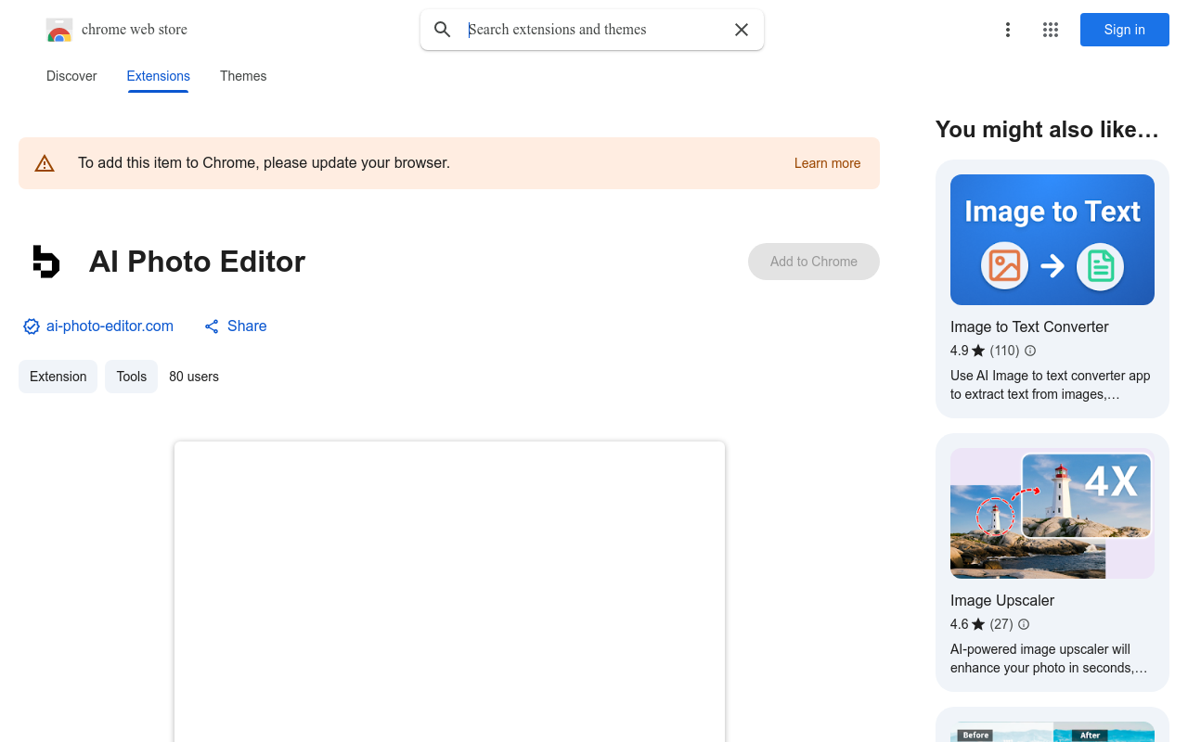Click the You might also like heading
1188x742 pixels.
(1047, 130)
